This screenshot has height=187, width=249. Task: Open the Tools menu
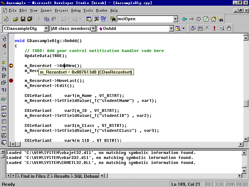(x=88, y=11)
